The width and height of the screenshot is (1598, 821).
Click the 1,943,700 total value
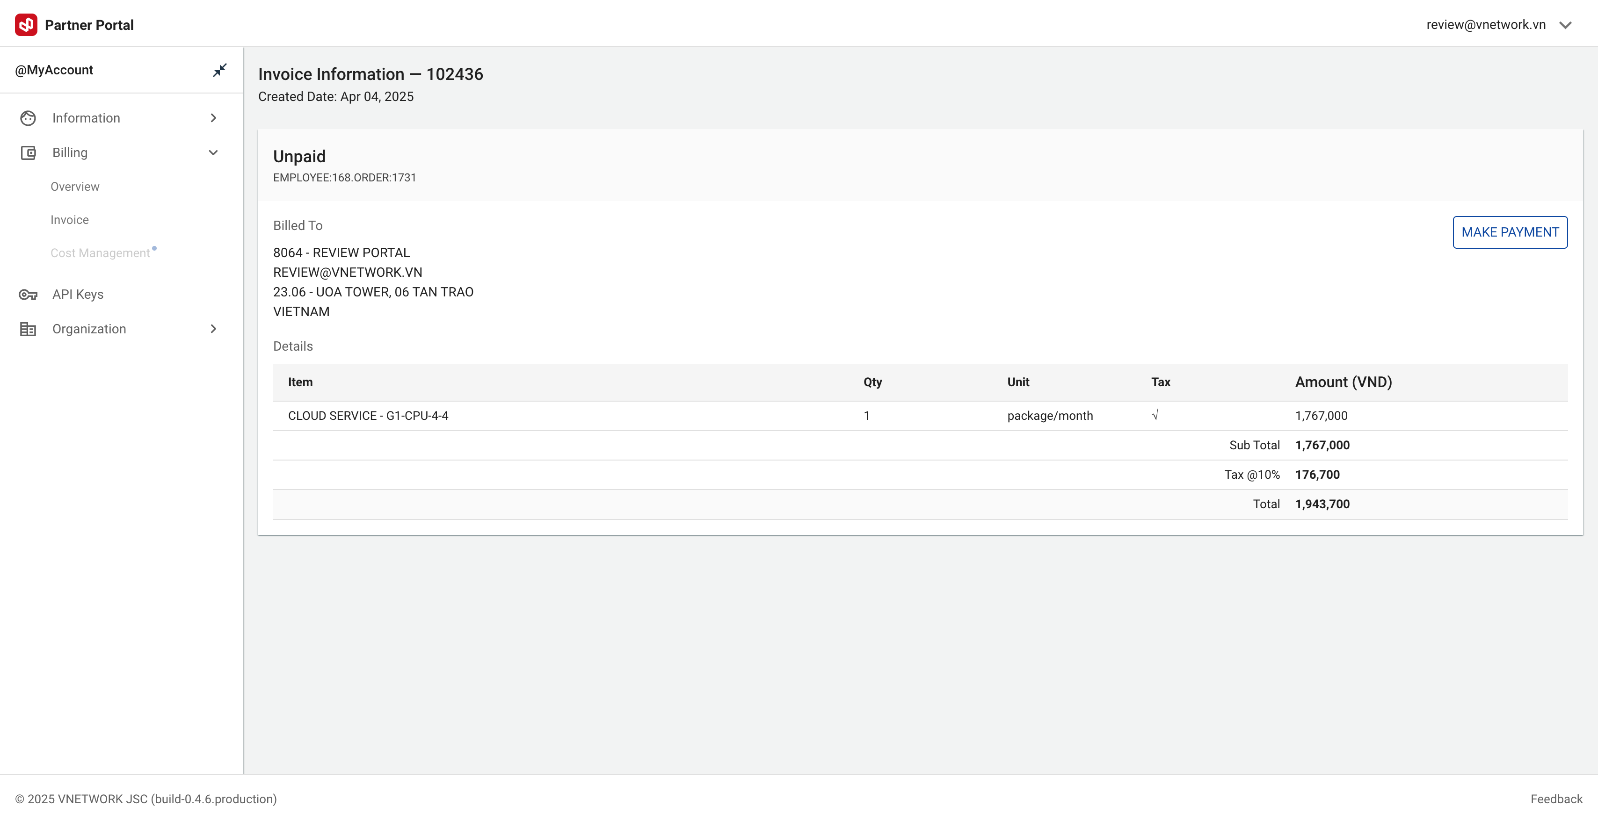(x=1322, y=504)
